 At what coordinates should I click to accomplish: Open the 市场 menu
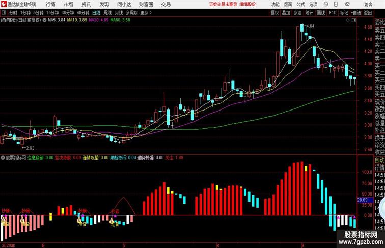[69, 4]
